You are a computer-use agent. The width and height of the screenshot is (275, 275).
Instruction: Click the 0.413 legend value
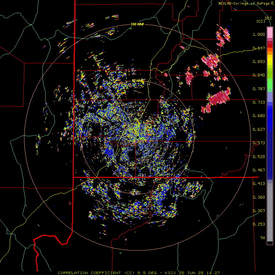[259, 184]
